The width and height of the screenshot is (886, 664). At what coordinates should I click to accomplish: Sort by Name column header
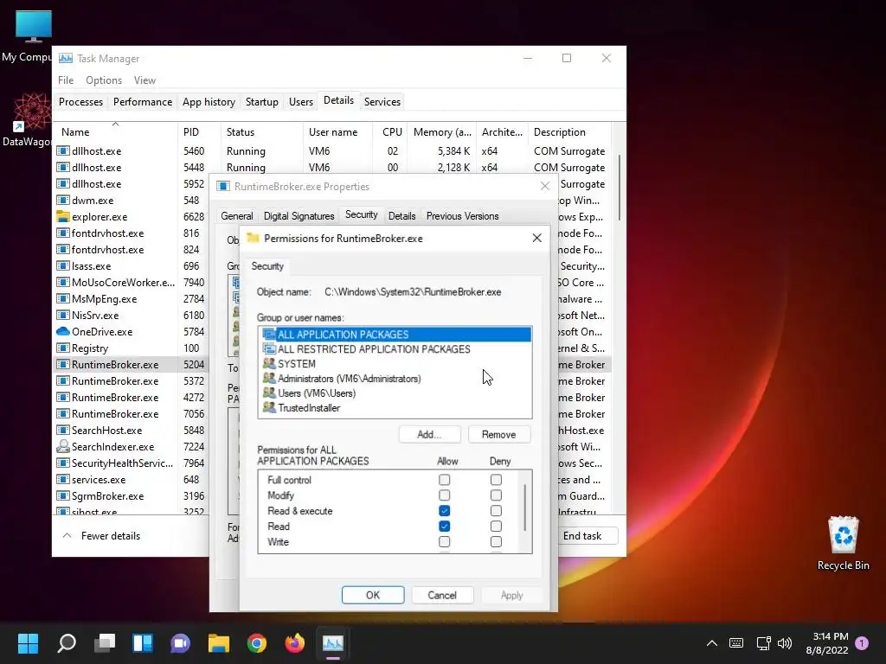click(x=115, y=132)
